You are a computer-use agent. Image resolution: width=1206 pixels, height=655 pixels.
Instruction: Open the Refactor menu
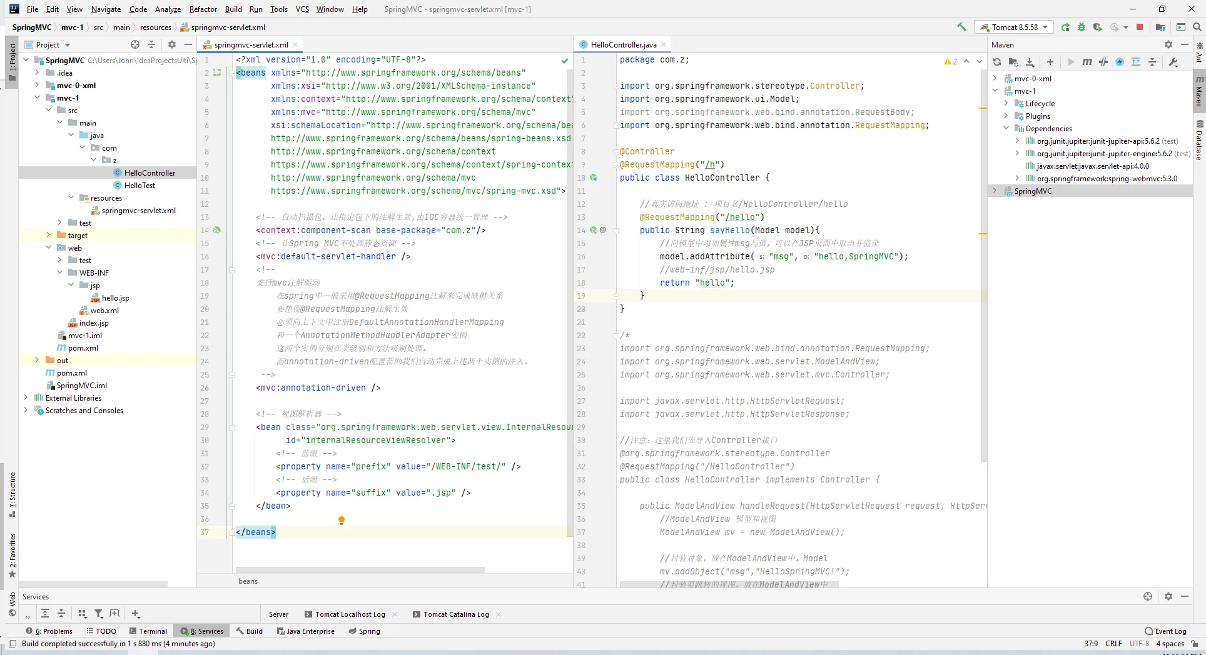[203, 9]
